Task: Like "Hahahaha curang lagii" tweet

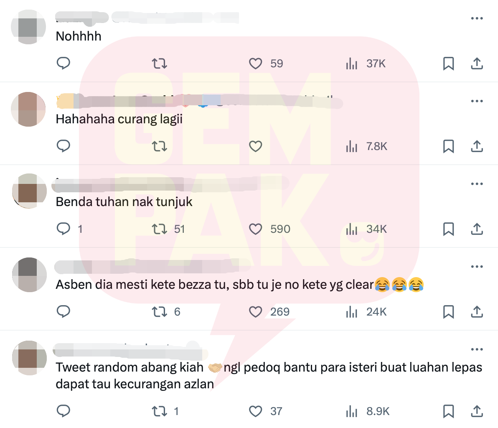Action: coord(255,146)
